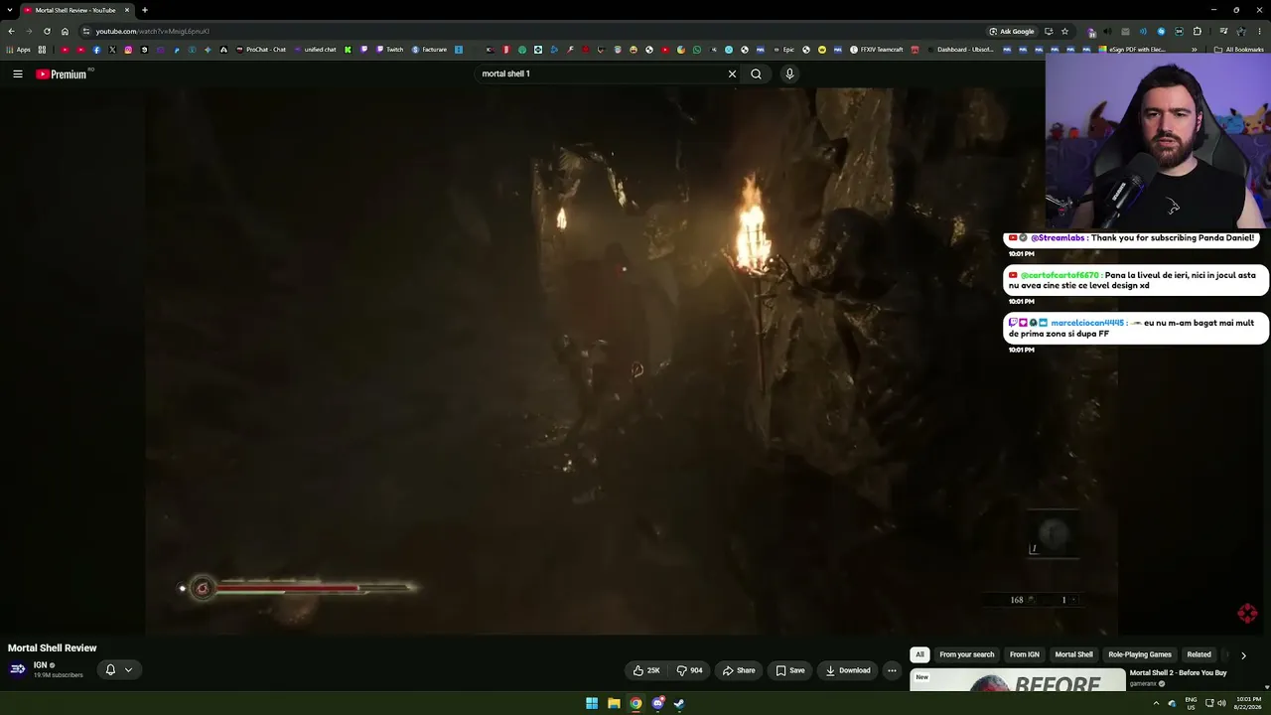
Task: Select the 'From IGN' chip
Action: coord(1024,654)
